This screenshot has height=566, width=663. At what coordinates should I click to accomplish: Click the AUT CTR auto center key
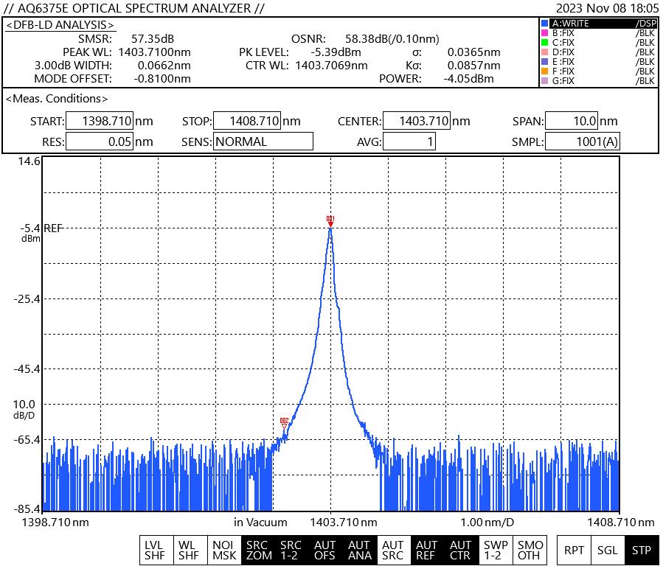pyautogui.click(x=461, y=550)
